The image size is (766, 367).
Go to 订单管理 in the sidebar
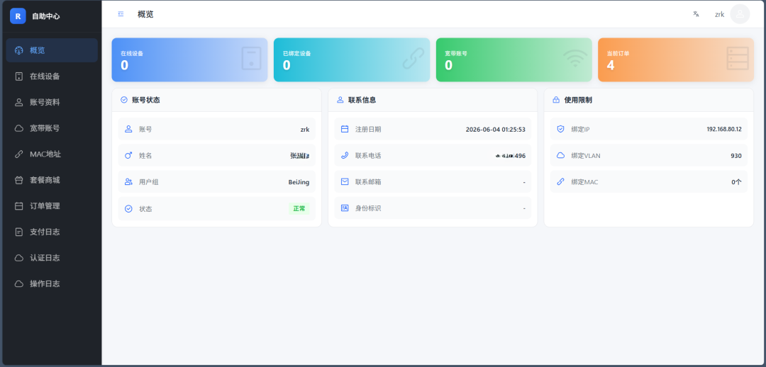52,206
